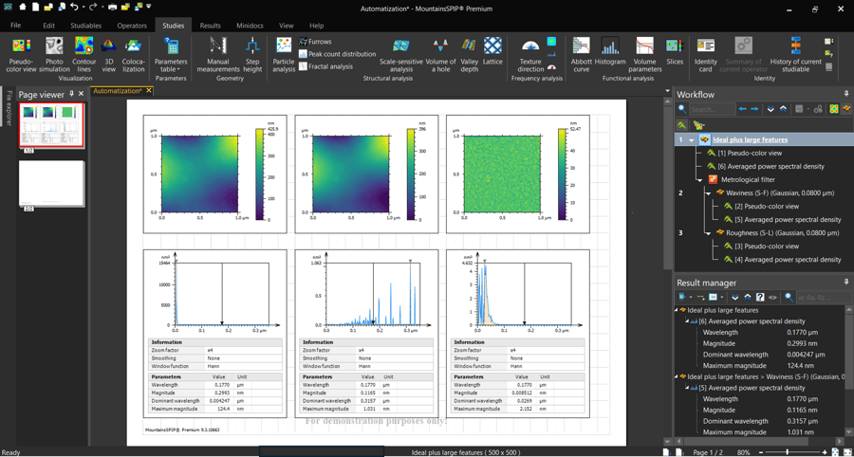Open the Volume of a hole study

click(440, 54)
